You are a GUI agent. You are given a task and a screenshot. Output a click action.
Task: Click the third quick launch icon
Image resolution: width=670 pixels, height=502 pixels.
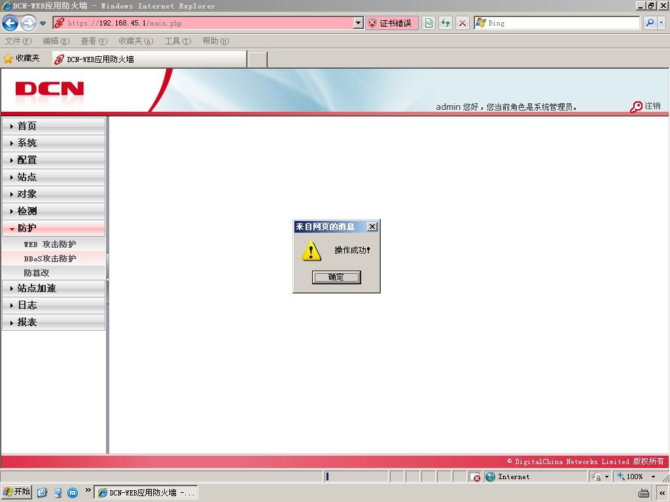click(x=73, y=493)
